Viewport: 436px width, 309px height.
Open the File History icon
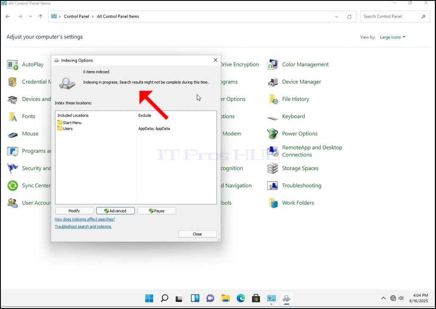[273, 99]
